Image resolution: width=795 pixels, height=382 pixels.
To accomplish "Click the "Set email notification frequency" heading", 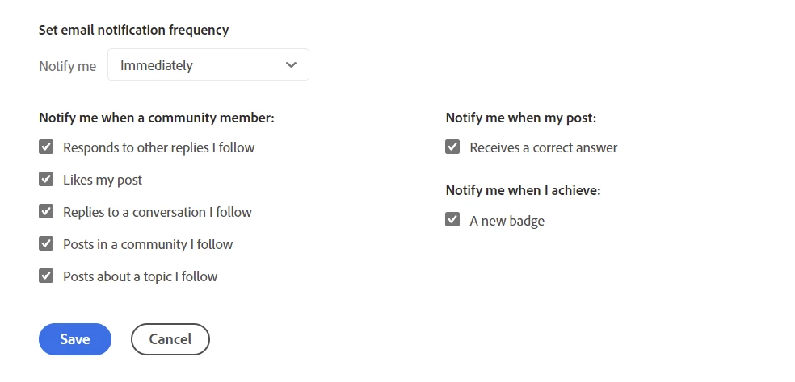I will [134, 31].
